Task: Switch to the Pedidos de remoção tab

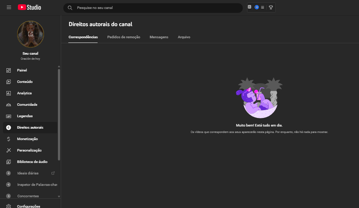Action: 124,37
